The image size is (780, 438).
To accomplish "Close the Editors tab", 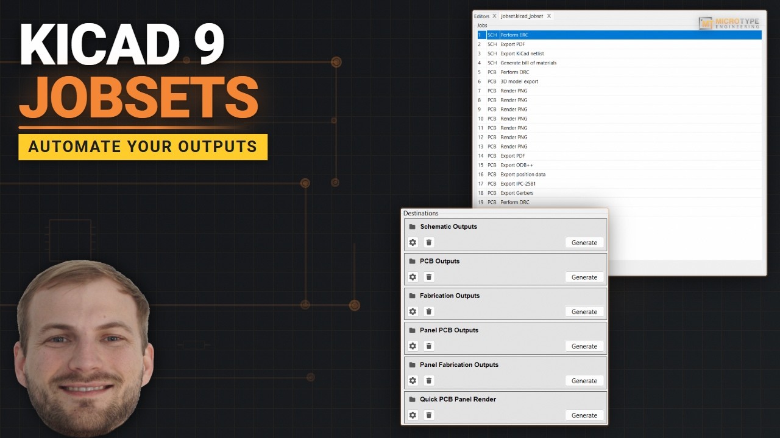I will [x=494, y=16].
